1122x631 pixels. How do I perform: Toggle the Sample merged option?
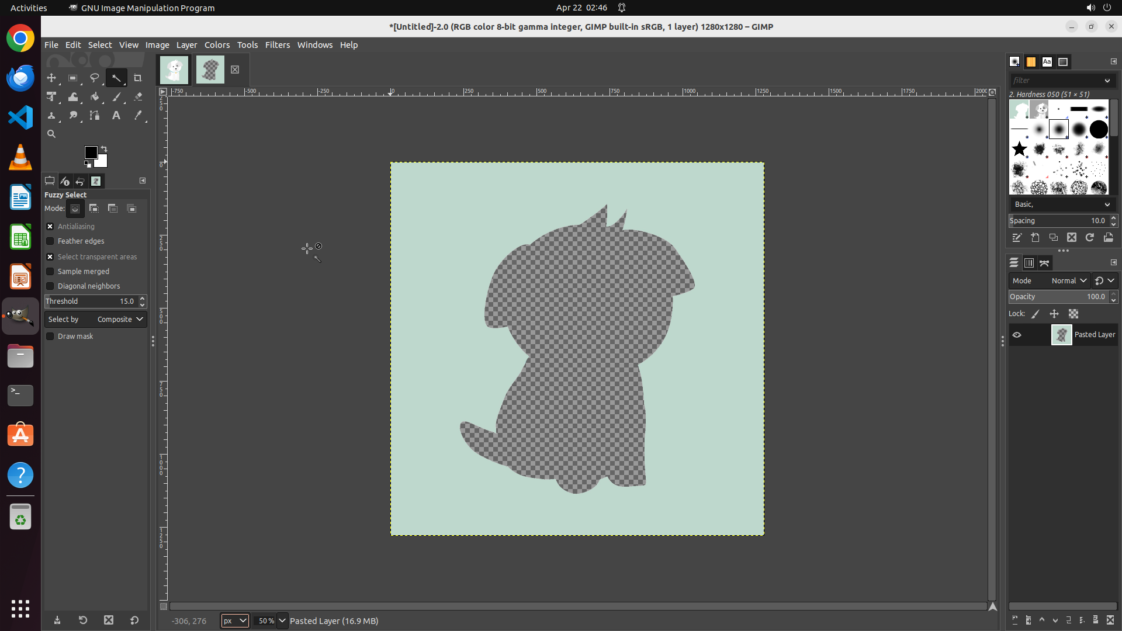coord(50,272)
